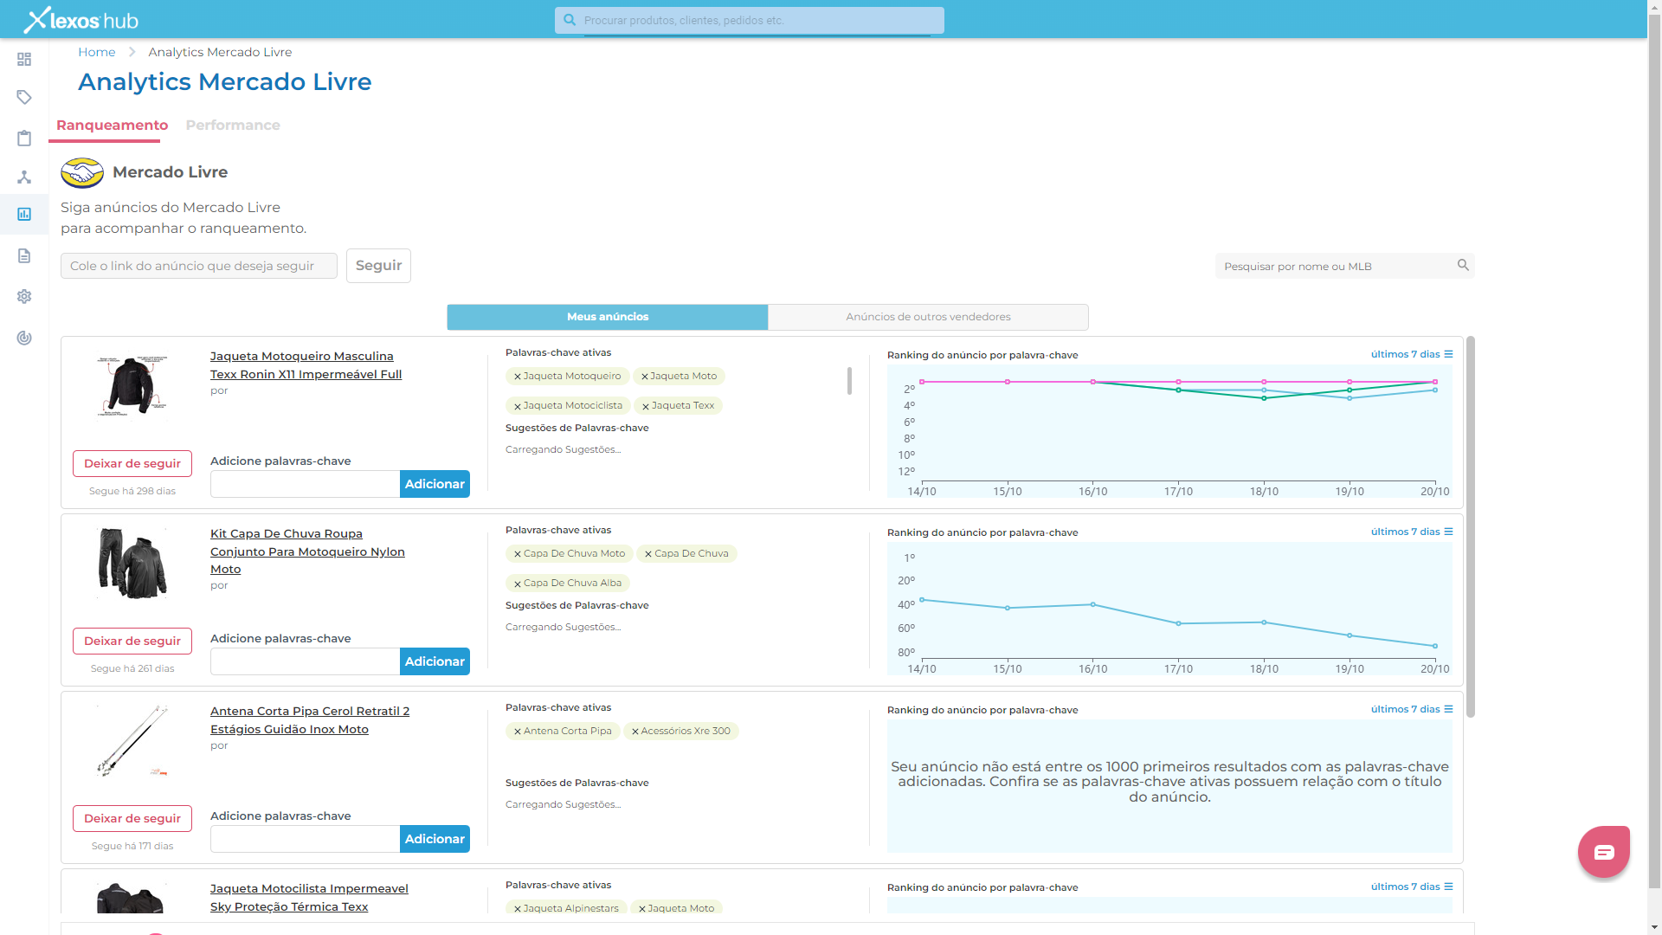Open the clipboard orders sidebar icon

point(24,138)
